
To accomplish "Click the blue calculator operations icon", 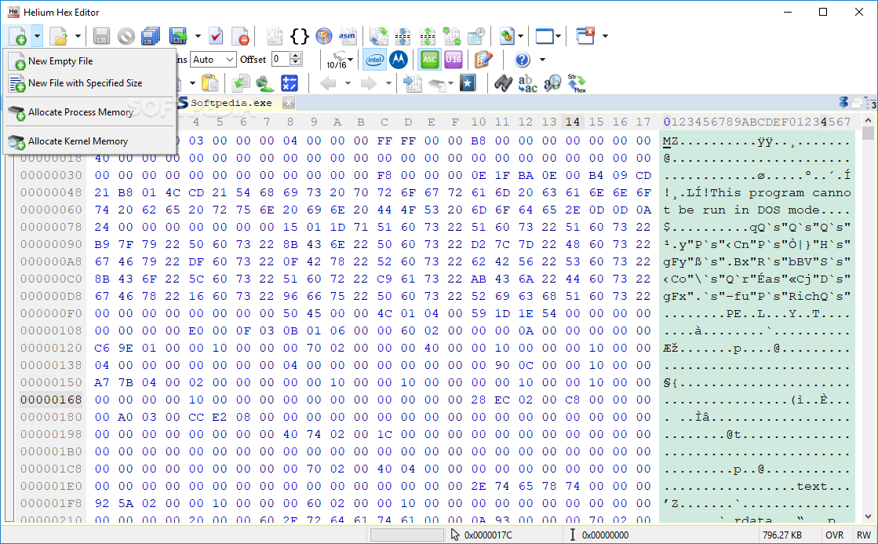I will tap(289, 83).
